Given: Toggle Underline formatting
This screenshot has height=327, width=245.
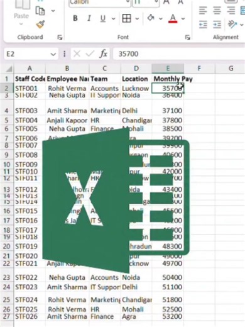Looking at the screenshot, I should click(x=102, y=18).
